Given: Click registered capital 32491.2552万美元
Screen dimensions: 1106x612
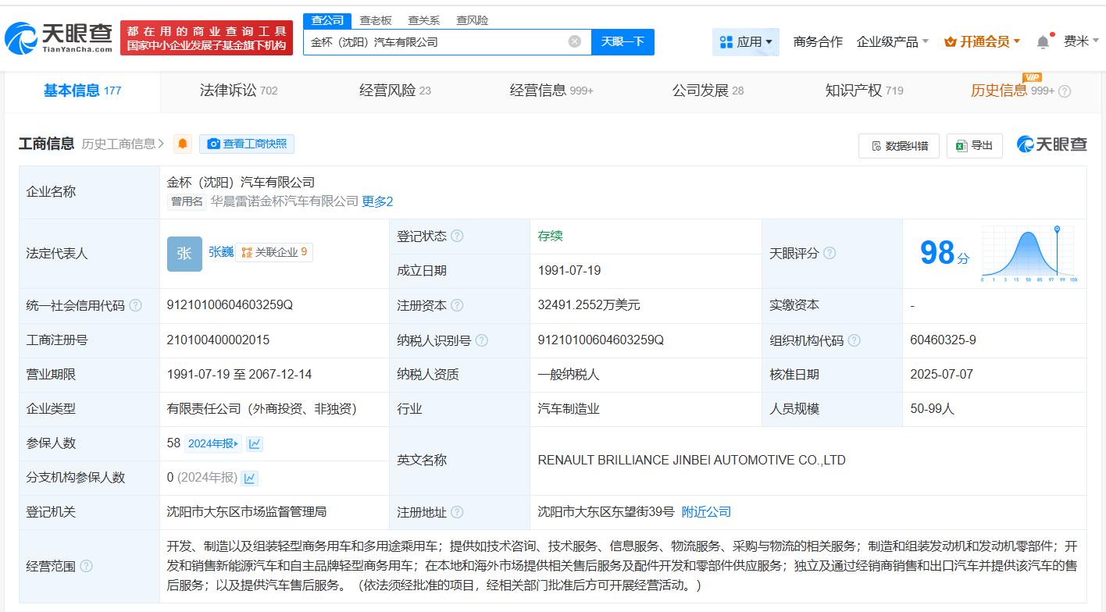Looking at the screenshot, I should tap(588, 305).
